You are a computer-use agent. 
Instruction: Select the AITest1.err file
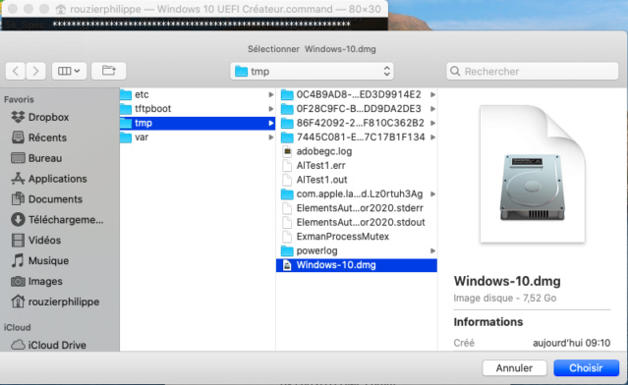(x=357, y=165)
